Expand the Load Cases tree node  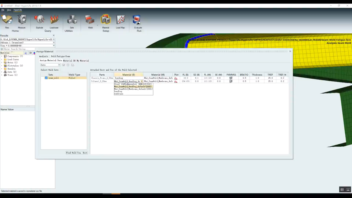click(2, 60)
